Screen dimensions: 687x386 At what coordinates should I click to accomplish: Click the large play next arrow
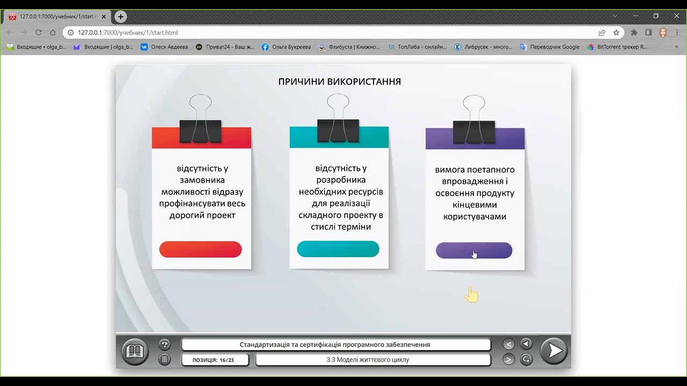pos(554,351)
